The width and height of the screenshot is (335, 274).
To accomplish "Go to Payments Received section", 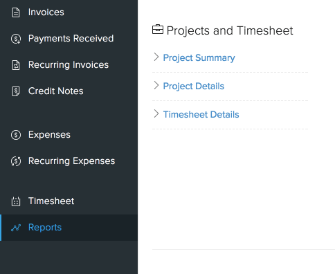I will 69,39.
